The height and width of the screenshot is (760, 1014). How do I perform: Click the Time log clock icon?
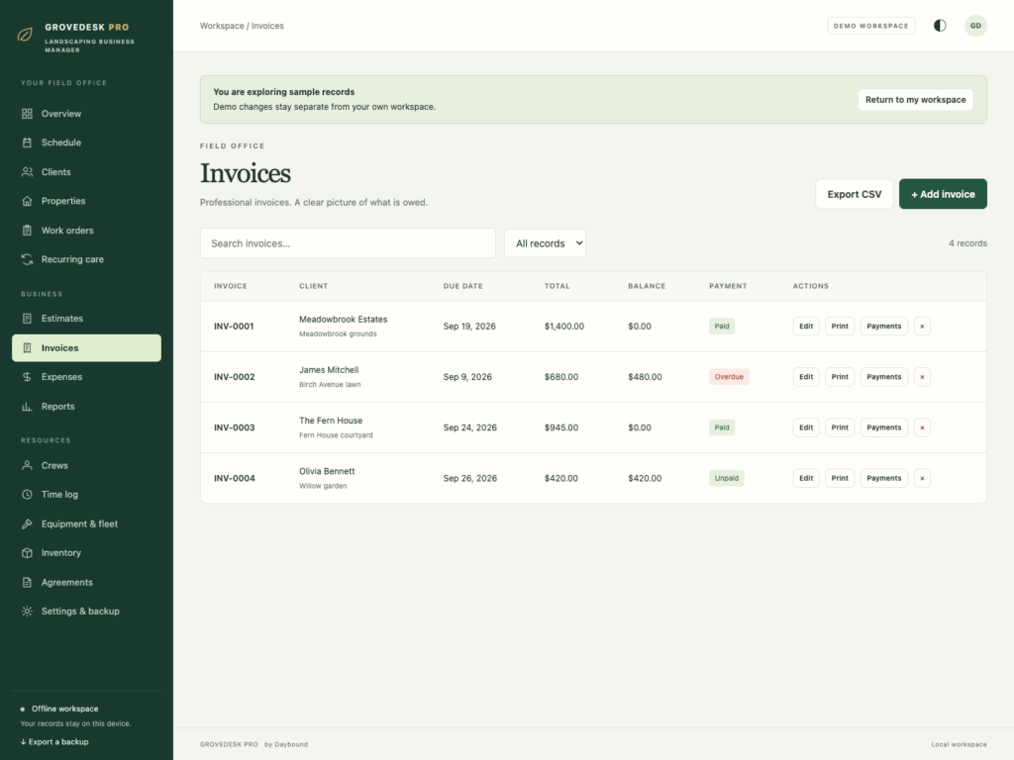click(x=27, y=495)
